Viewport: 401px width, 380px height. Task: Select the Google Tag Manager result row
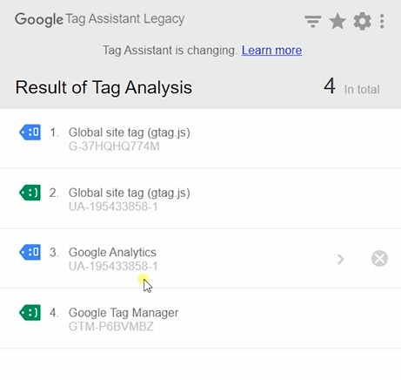click(x=200, y=318)
